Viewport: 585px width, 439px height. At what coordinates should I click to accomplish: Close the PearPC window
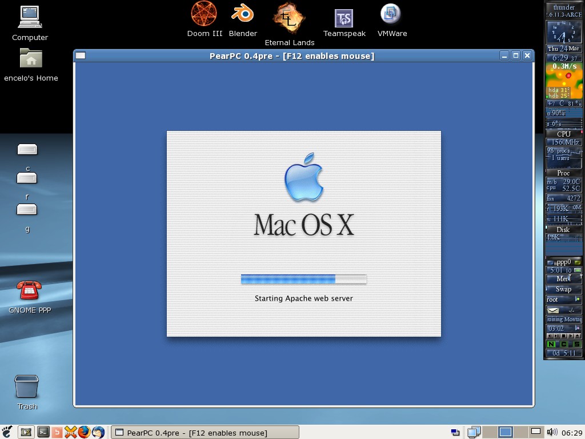coord(527,55)
